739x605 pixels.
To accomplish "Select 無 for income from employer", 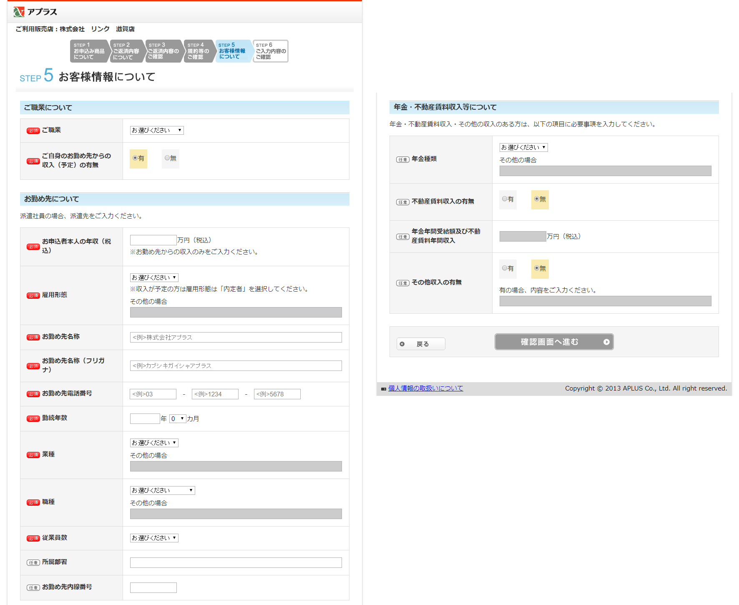I will (x=168, y=158).
